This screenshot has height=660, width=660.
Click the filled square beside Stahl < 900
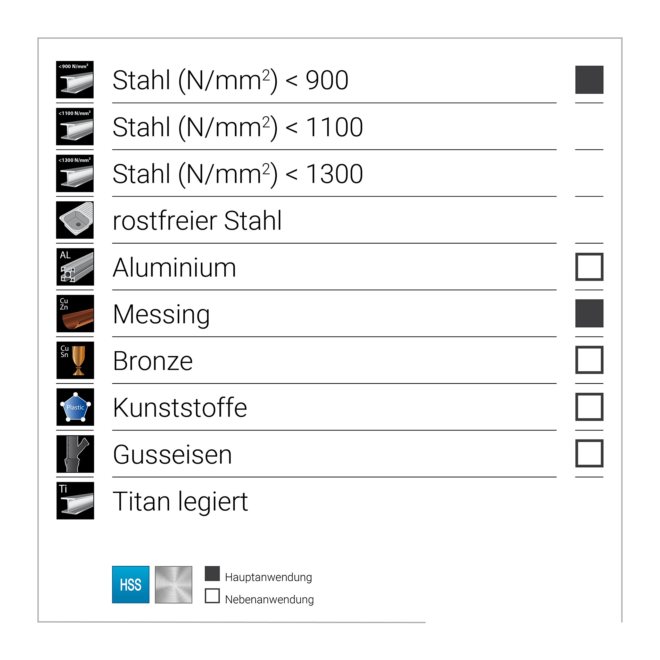[589, 80]
